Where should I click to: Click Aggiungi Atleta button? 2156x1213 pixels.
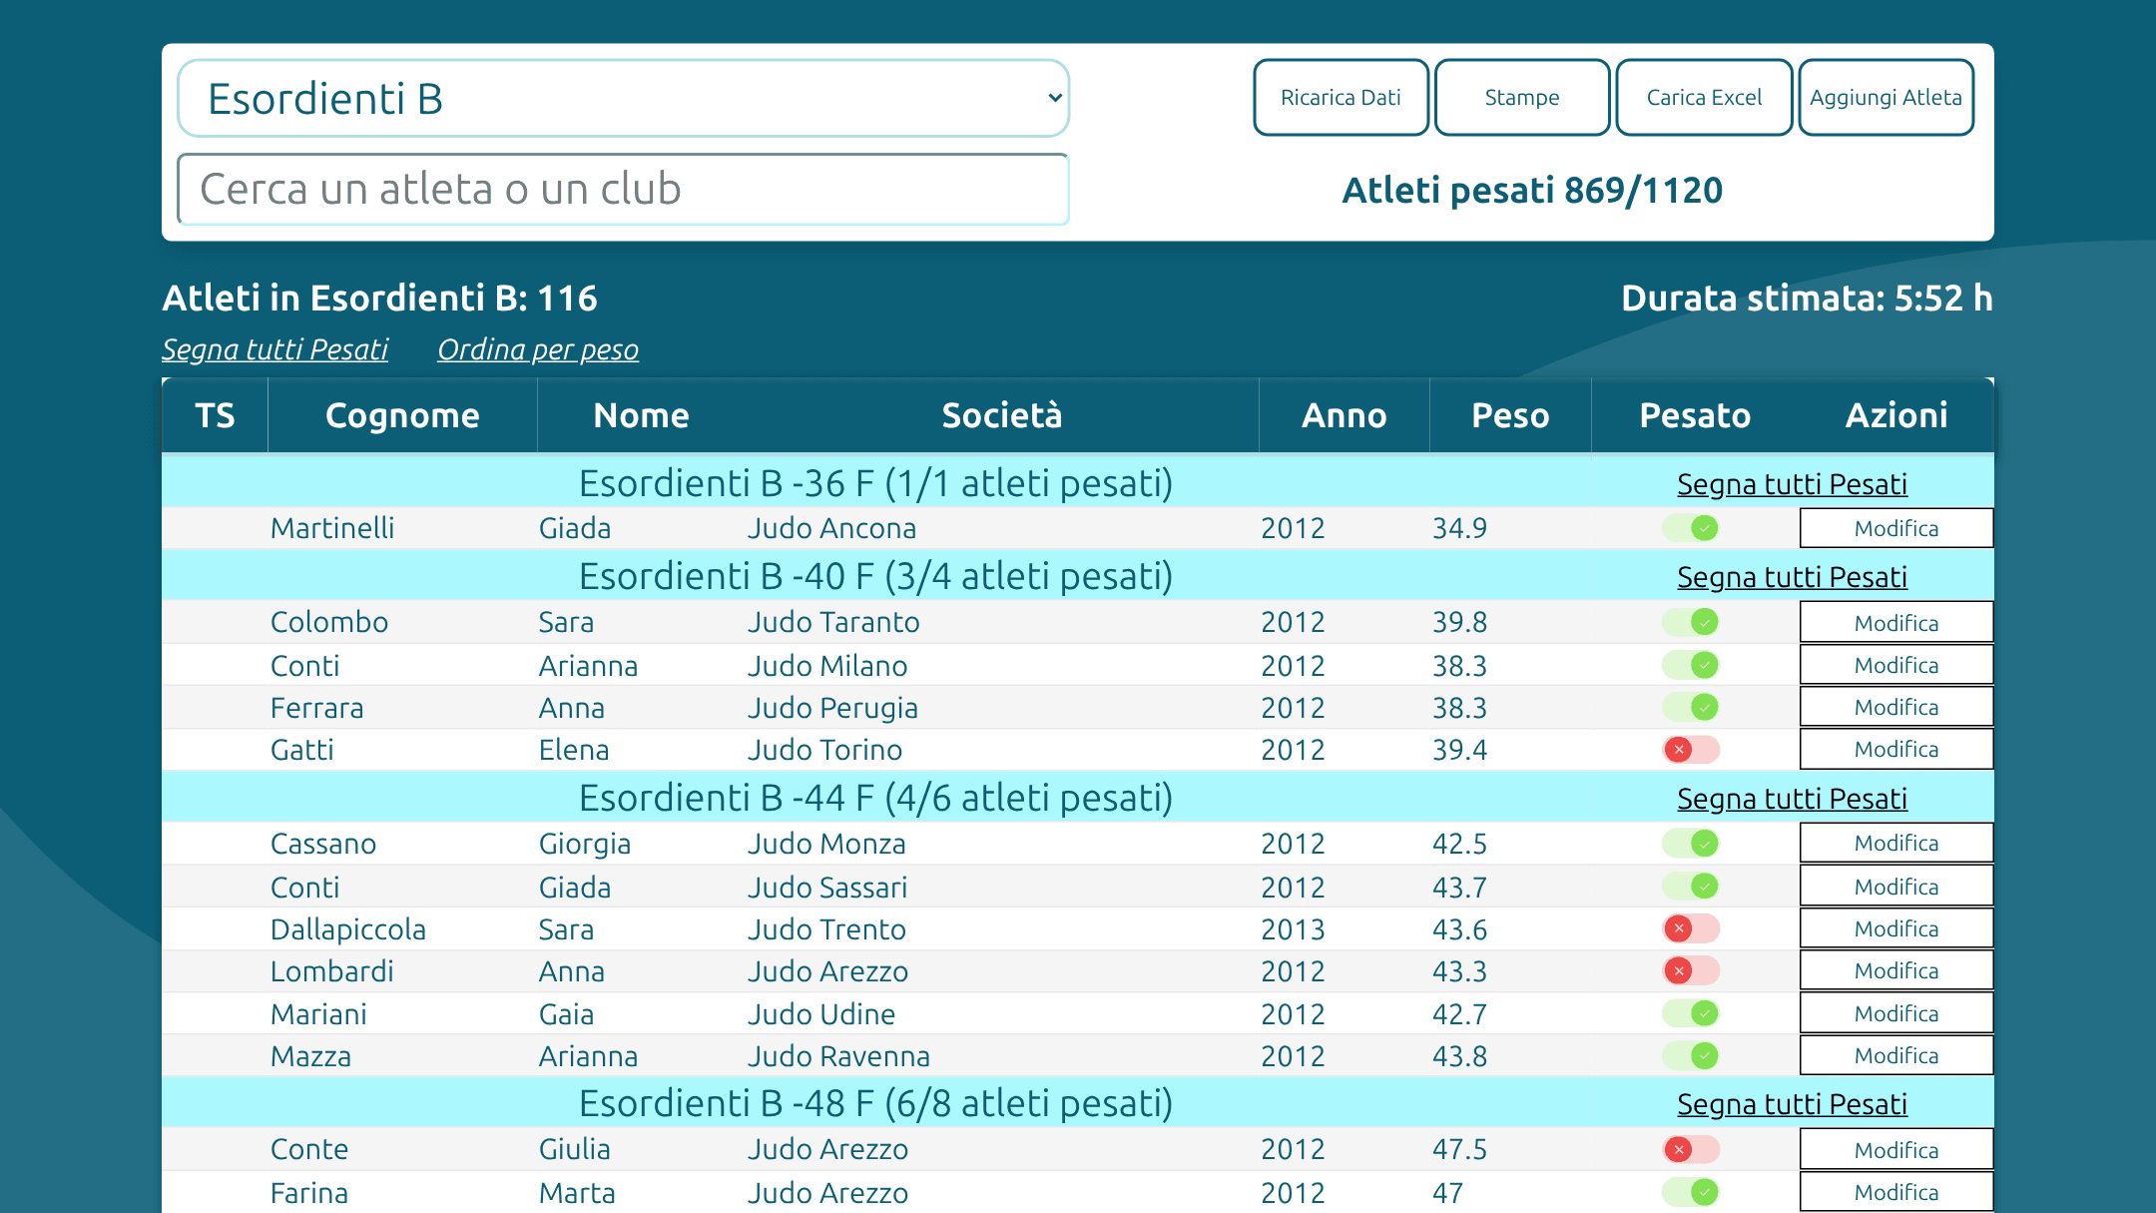click(1886, 97)
